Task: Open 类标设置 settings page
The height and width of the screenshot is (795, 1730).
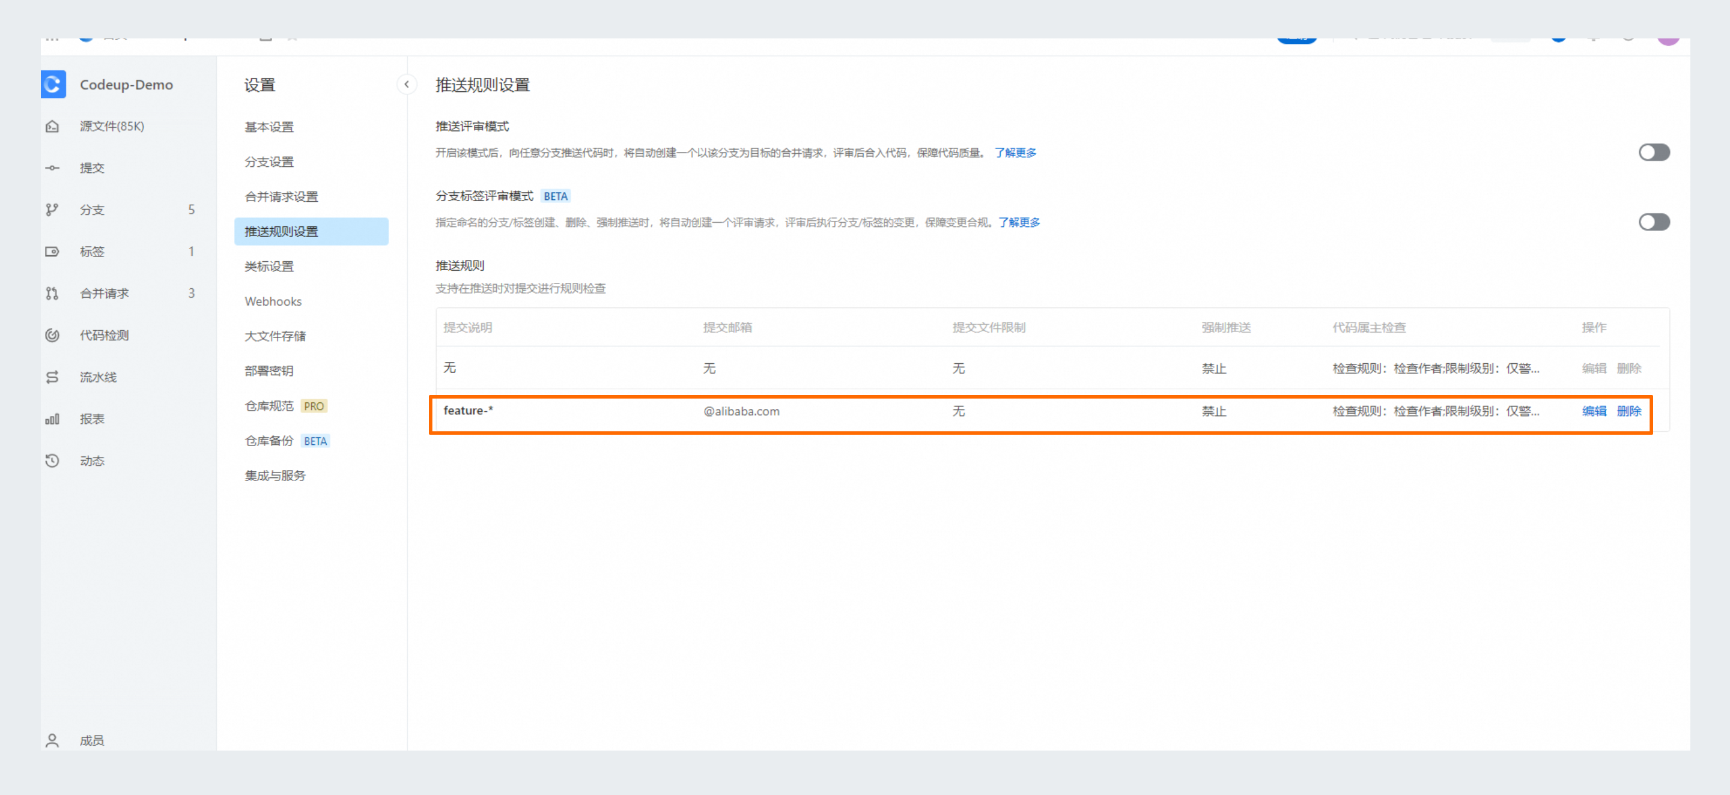Action: pyautogui.click(x=269, y=267)
